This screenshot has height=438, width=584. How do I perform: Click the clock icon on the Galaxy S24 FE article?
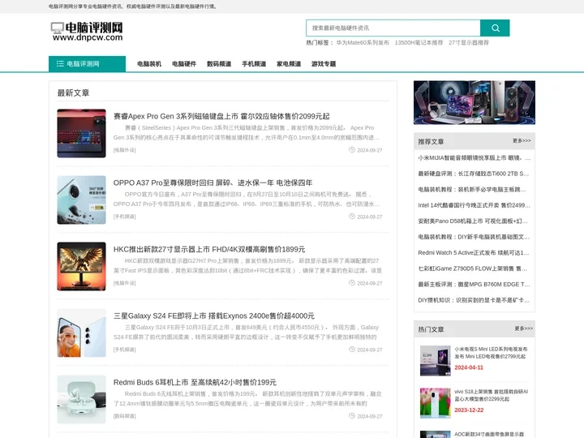tap(352, 350)
